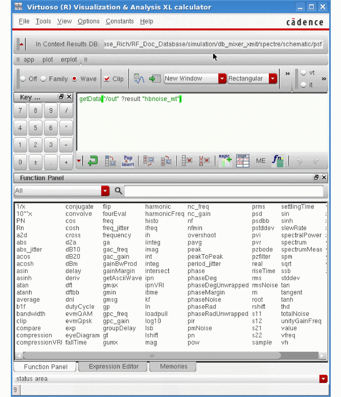Select the Wave radio button
Screen dimensions: 341x397
pos(75,79)
